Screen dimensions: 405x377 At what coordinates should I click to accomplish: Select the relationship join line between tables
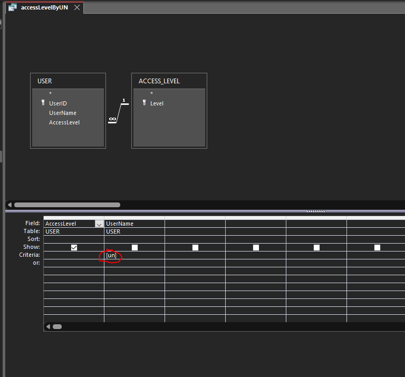[x=119, y=113]
